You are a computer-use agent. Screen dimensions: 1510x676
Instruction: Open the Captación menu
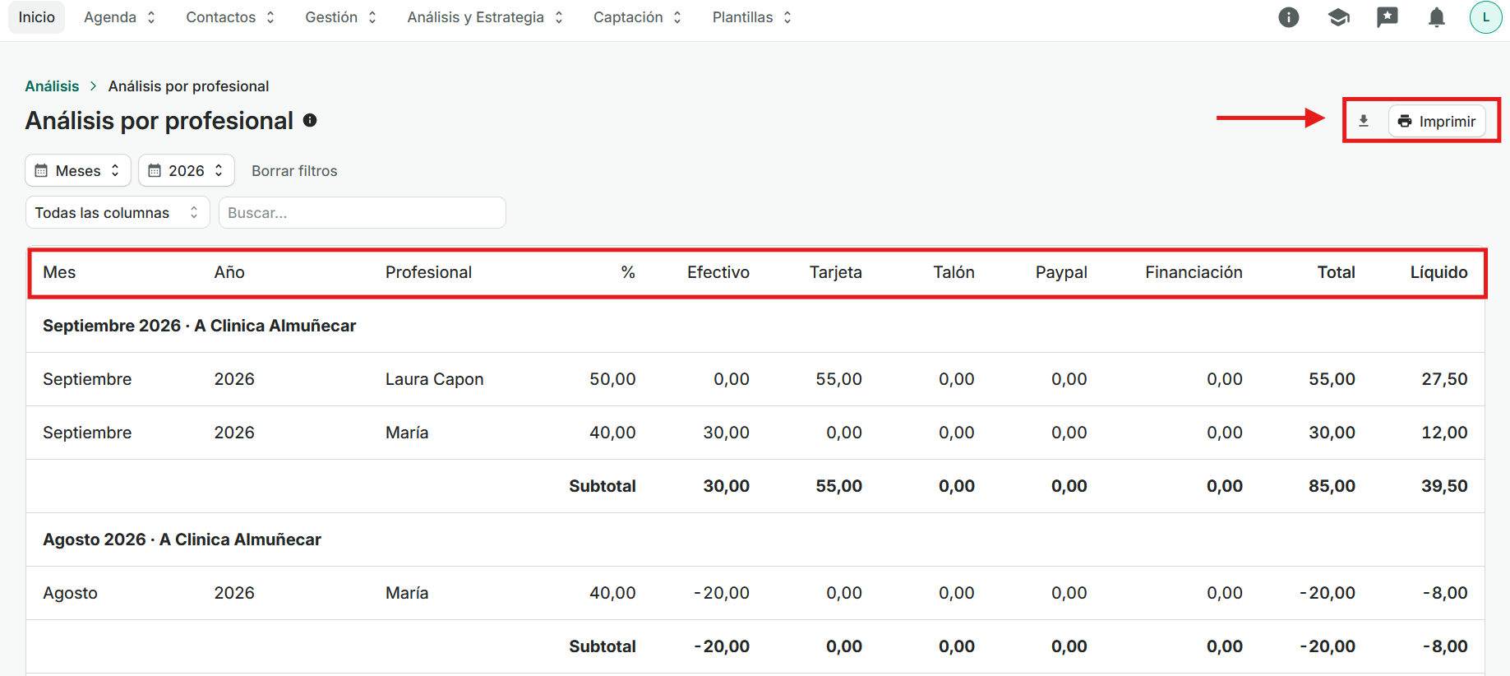[637, 17]
